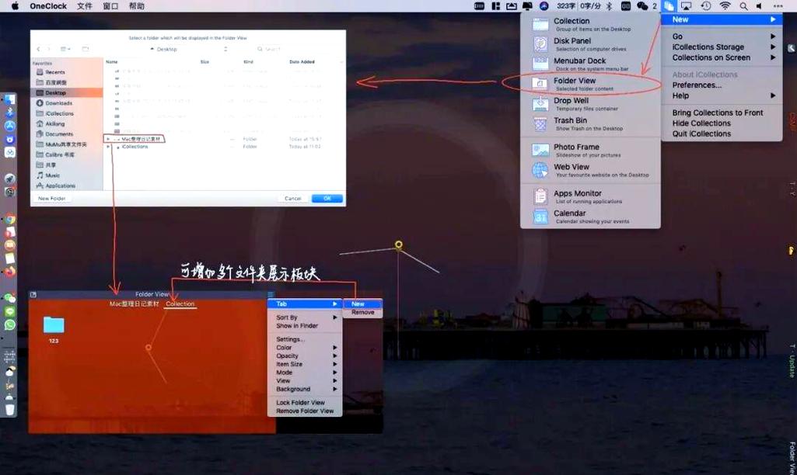Click Cancel in the folder dialog
The width and height of the screenshot is (797, 475).
point(293,199)
